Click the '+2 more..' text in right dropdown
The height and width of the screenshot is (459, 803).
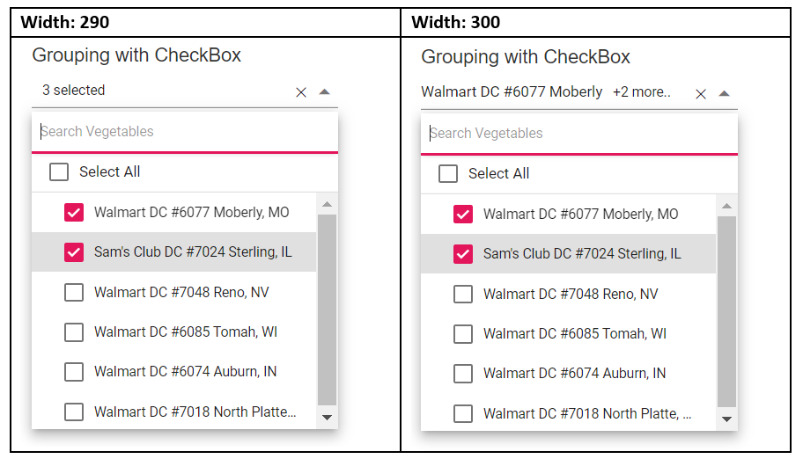[642, 92]
